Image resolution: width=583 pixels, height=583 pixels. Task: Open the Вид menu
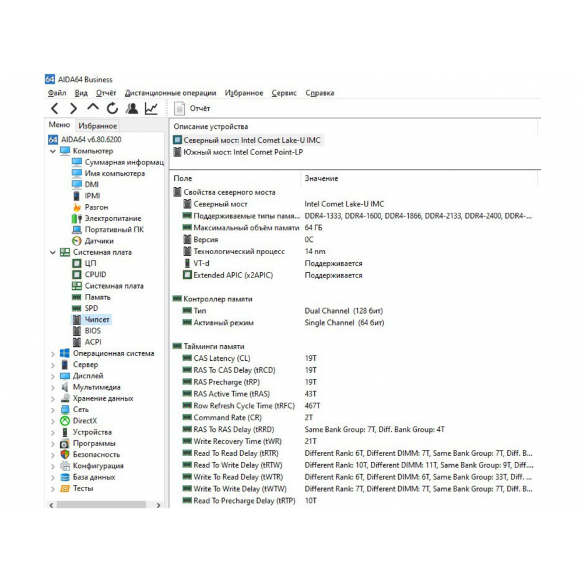coord(80,93)
